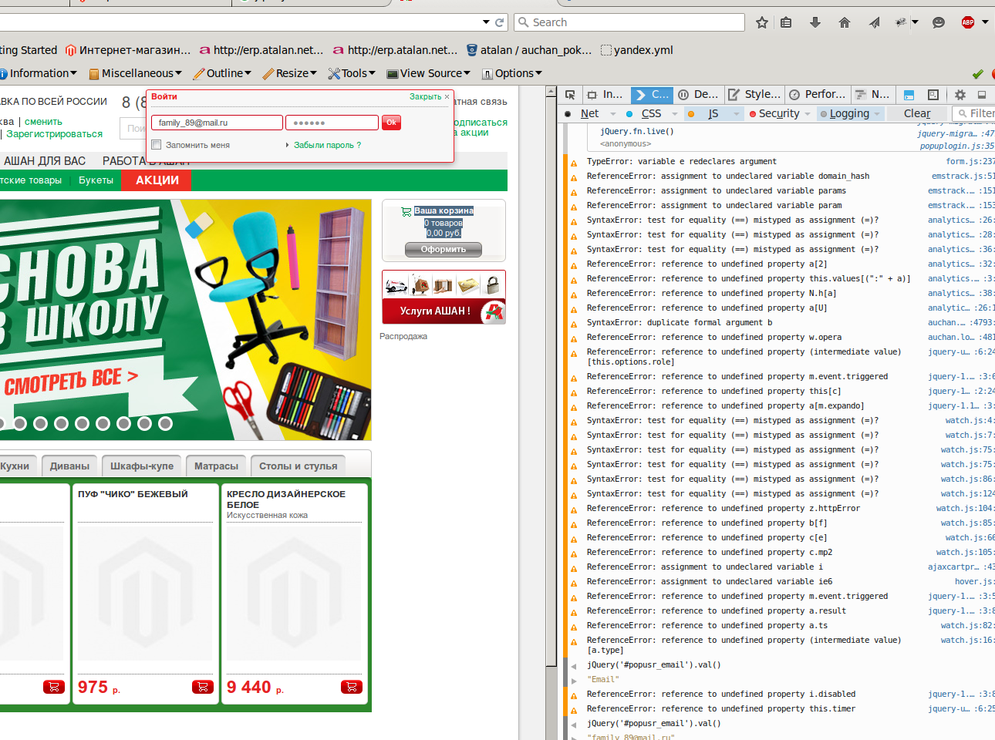Image resolution: width=995 pixels, height=740 pixels.
Task: Close the login popup via Закрыть
Action: pos(429,97)
